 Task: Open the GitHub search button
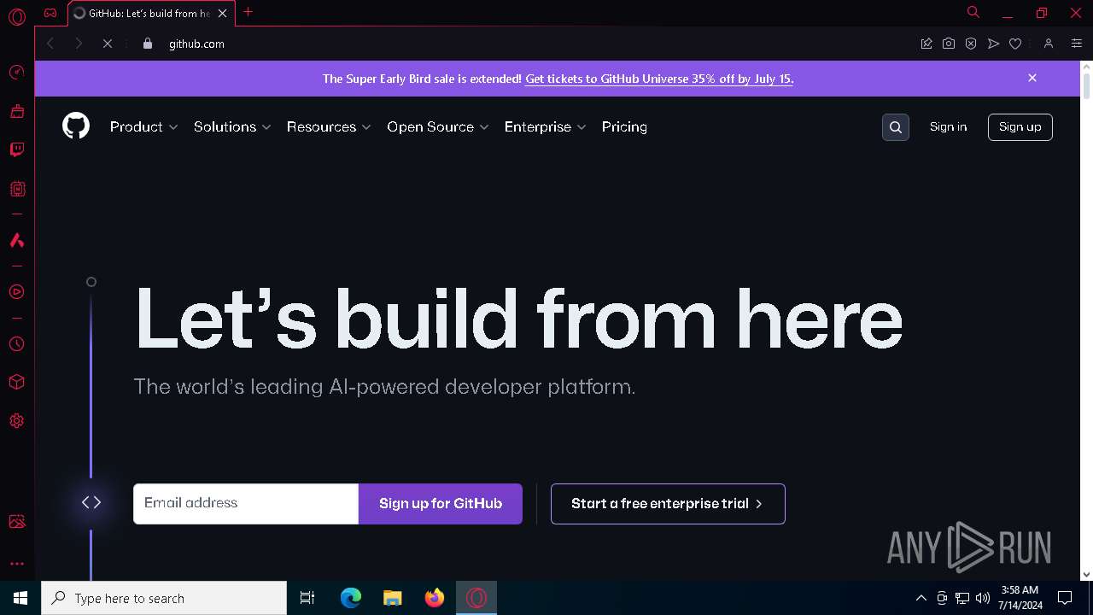(896, 127)
